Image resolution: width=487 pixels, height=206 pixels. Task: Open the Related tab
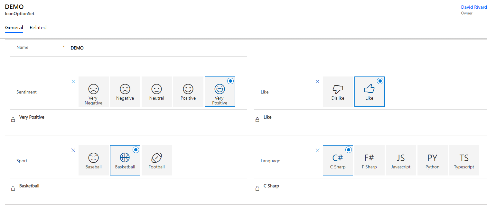38,28
